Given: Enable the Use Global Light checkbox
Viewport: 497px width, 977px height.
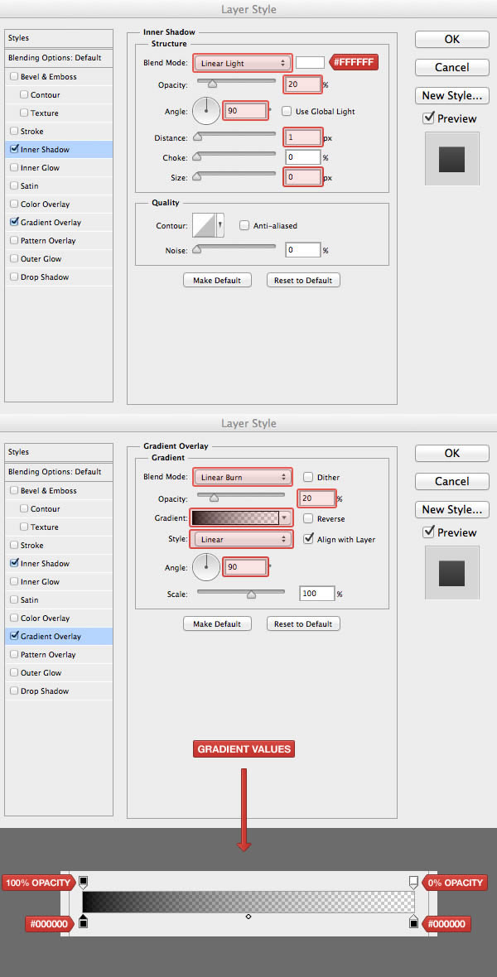Looking at the screenshot, I should [287, 111].
